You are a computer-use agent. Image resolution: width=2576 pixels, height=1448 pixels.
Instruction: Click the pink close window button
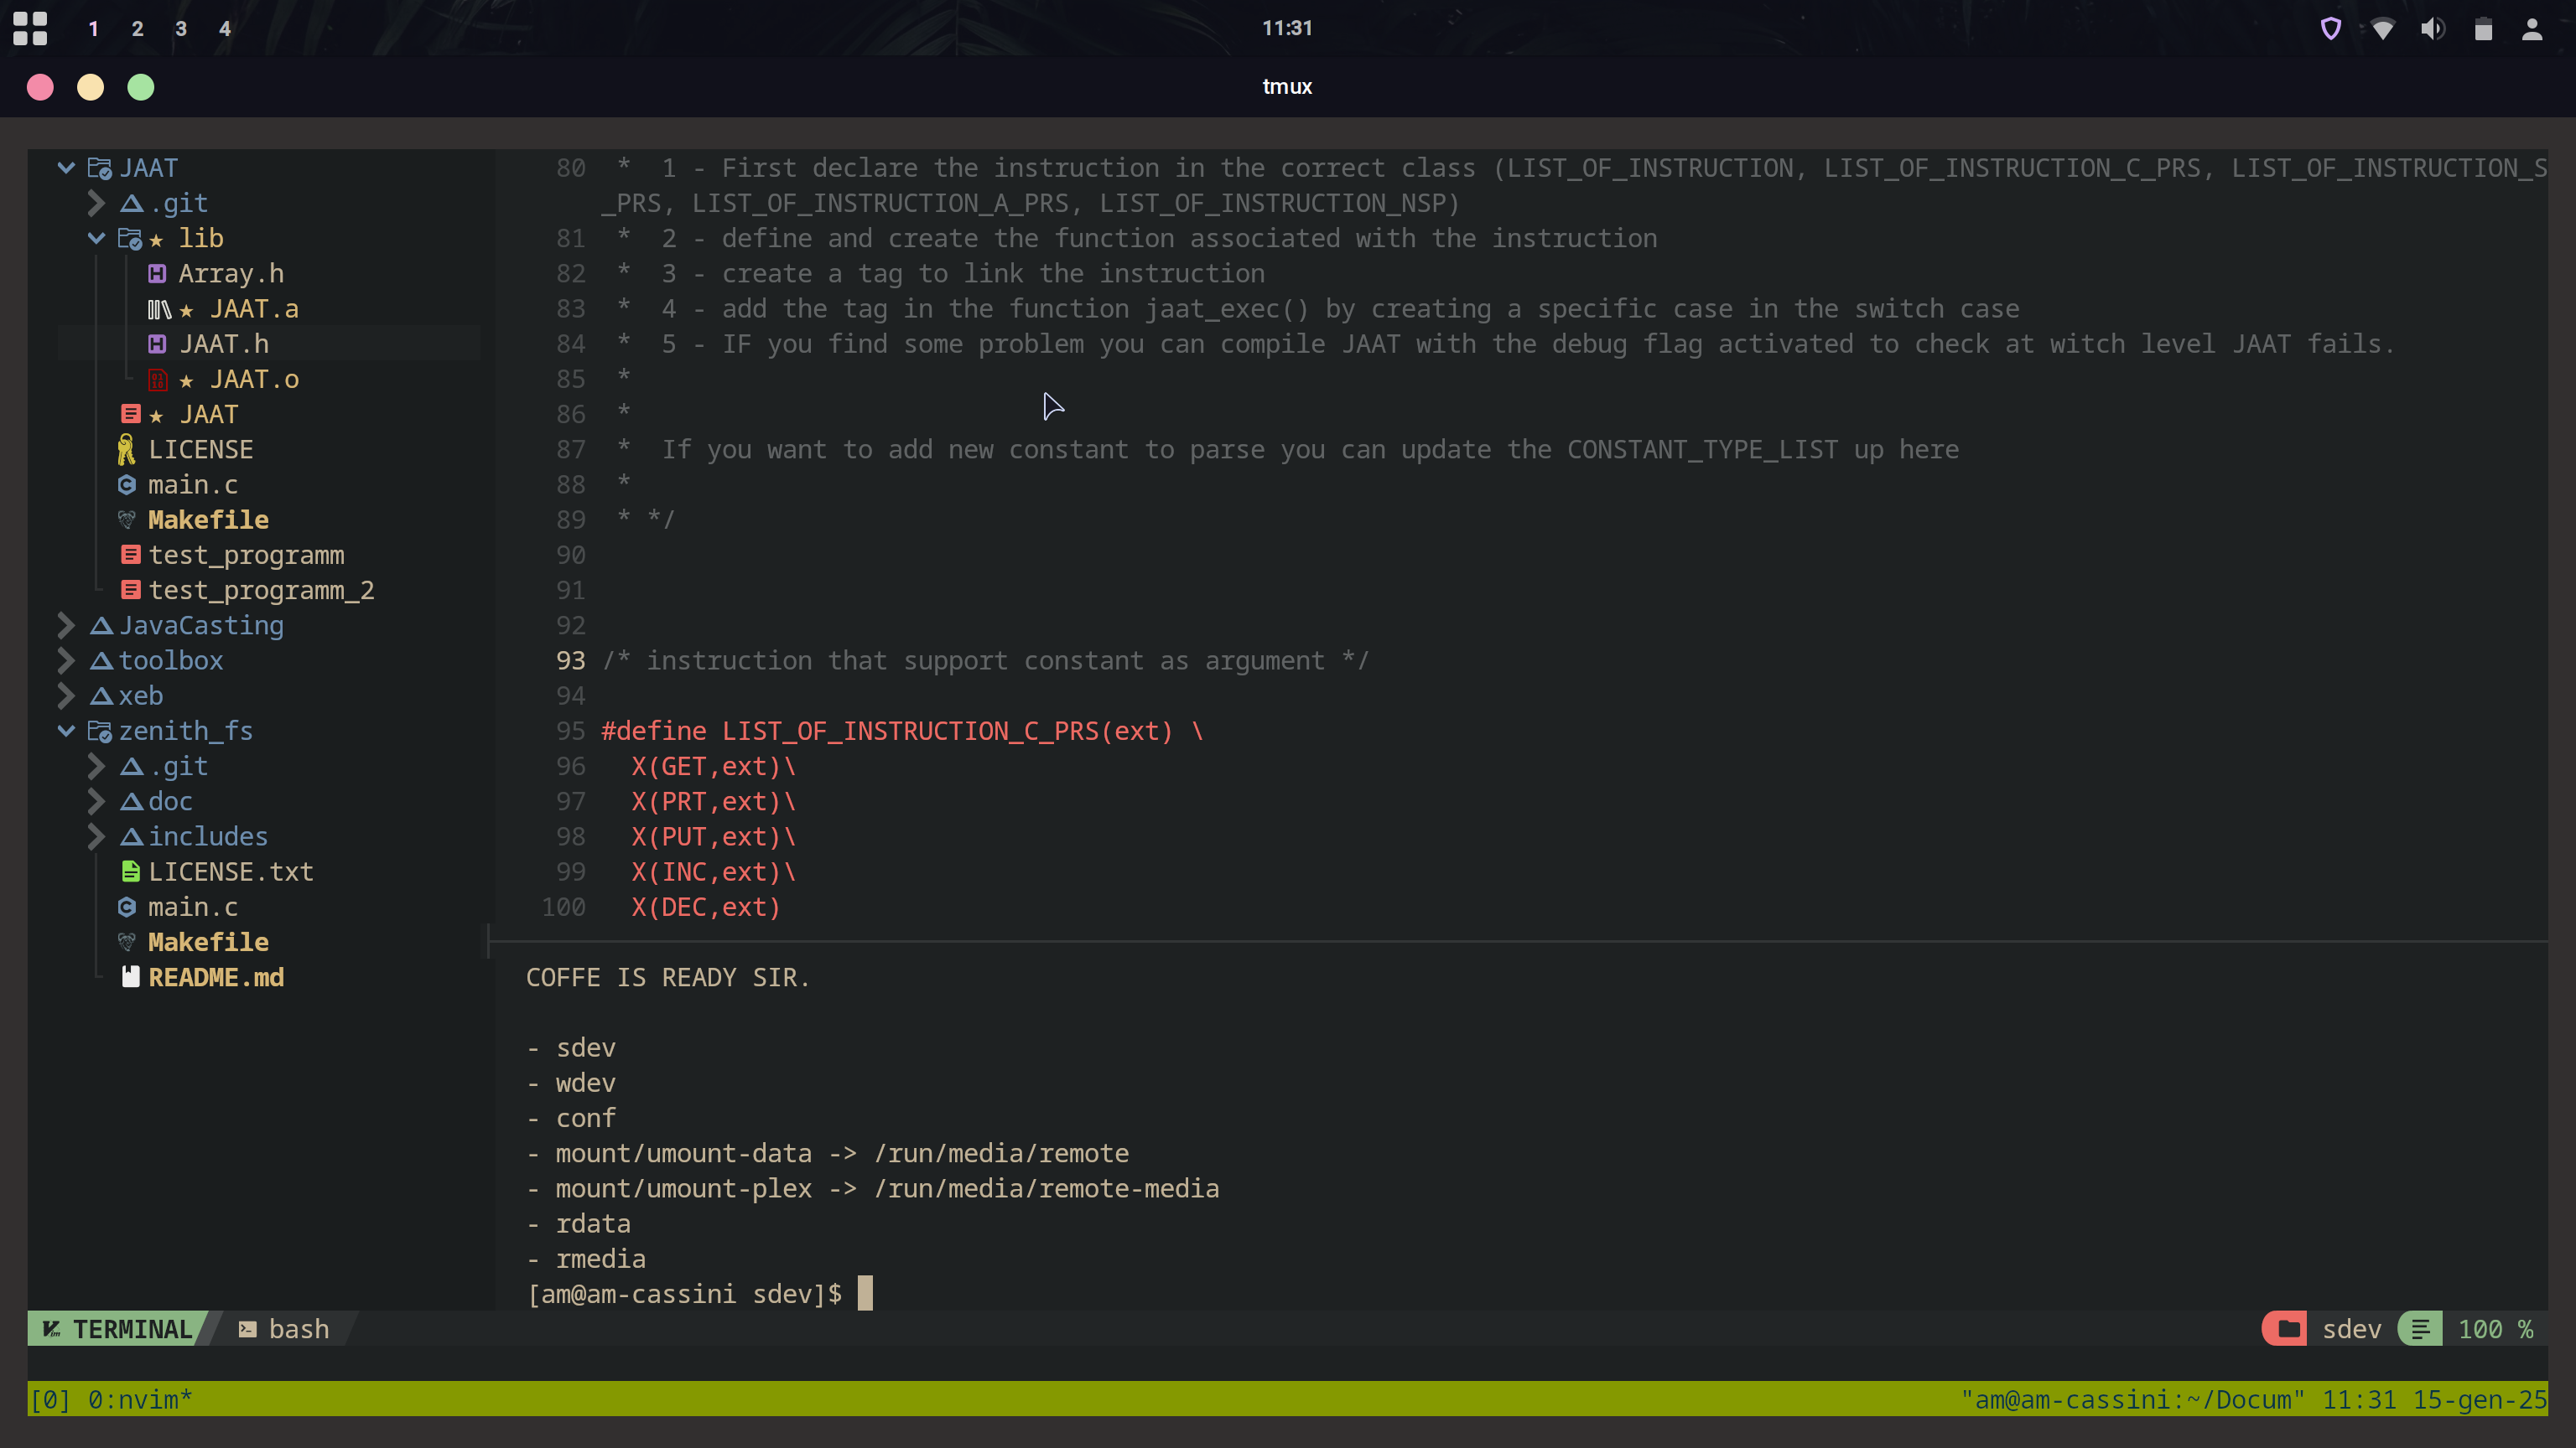click(x=40, y=87)
